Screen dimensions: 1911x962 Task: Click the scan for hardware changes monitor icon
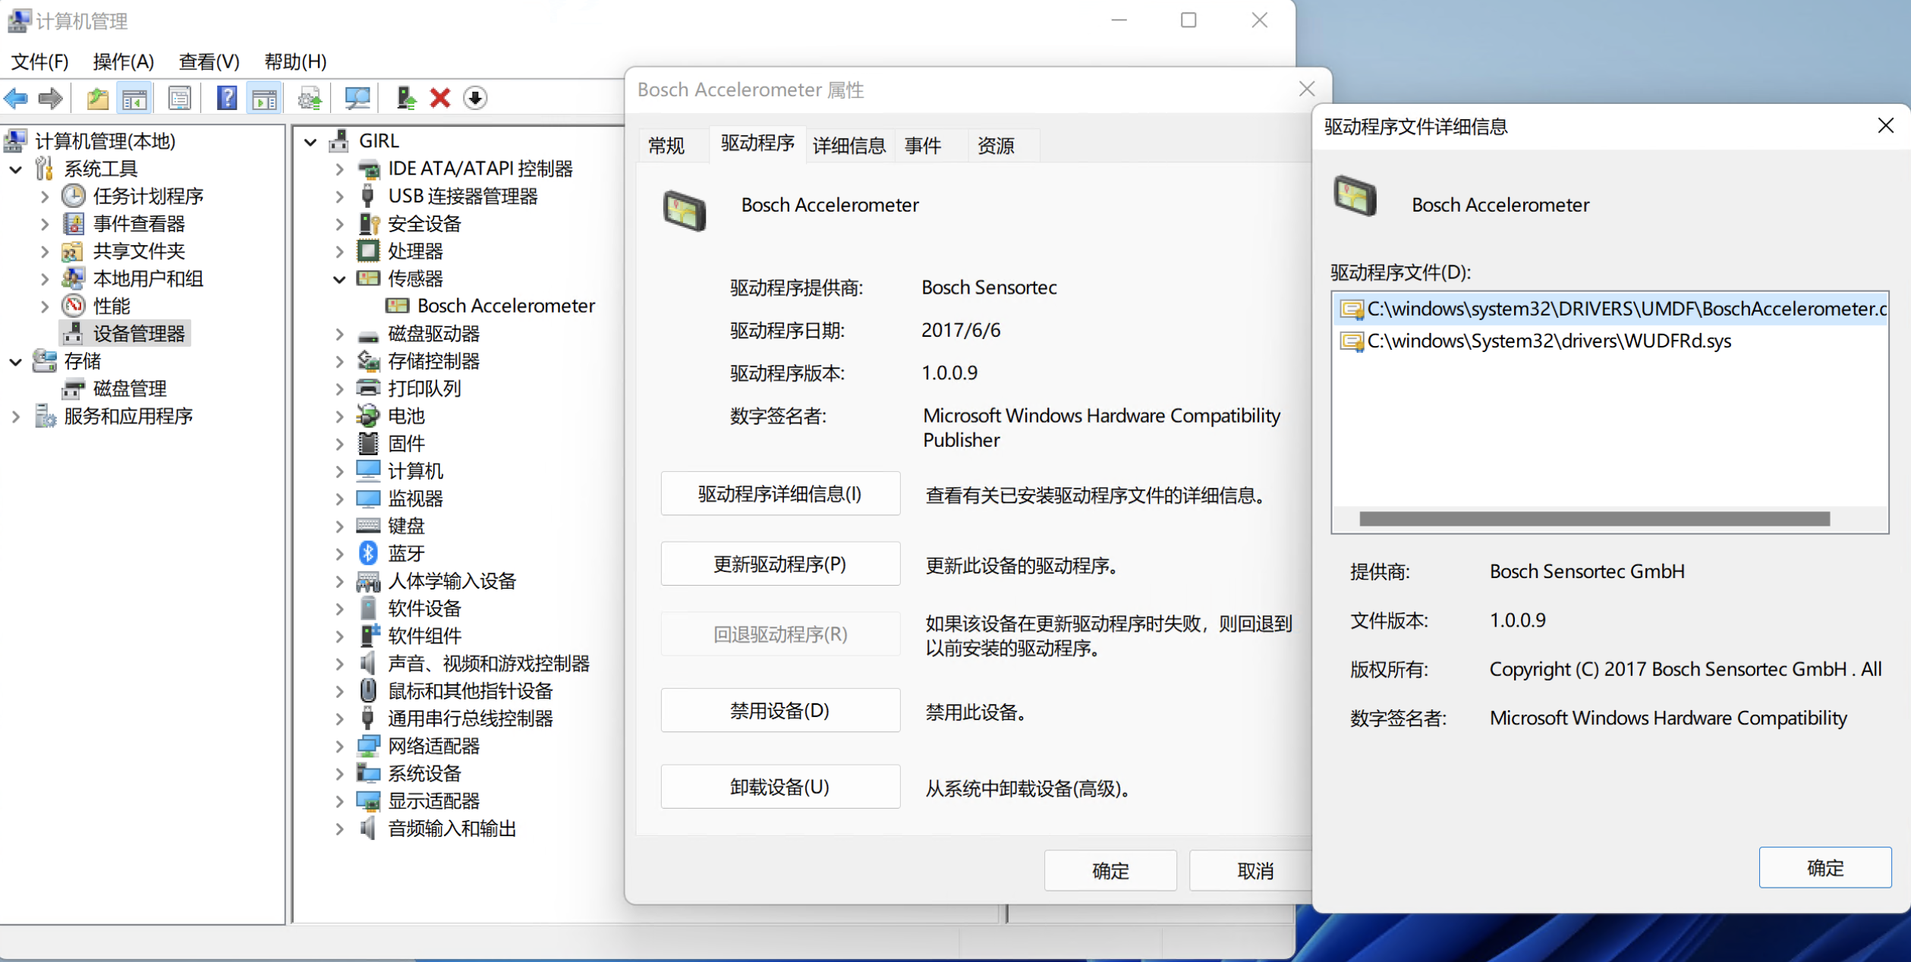pyautogui.click(x=357, y=98)
